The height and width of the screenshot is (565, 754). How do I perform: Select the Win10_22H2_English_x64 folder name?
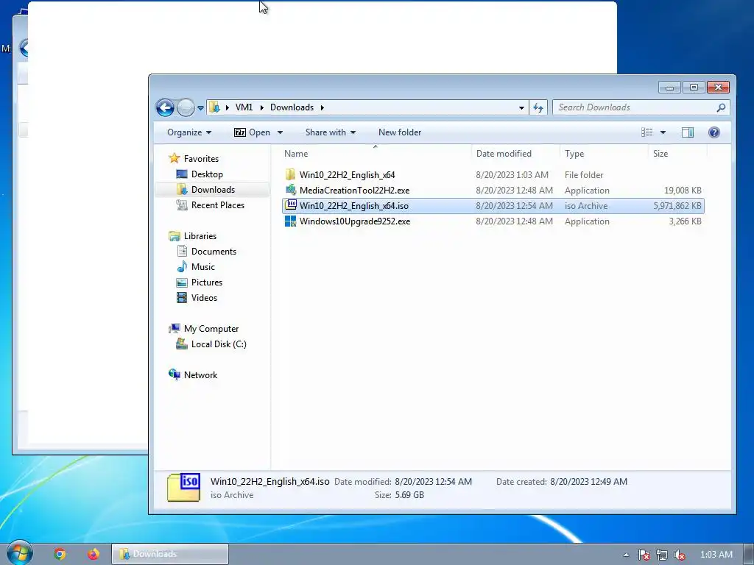[x=348, y=175]
